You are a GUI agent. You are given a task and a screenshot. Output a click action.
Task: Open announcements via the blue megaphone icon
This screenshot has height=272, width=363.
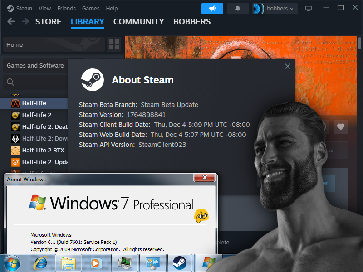pyautogui.click(x=212, y=8)
